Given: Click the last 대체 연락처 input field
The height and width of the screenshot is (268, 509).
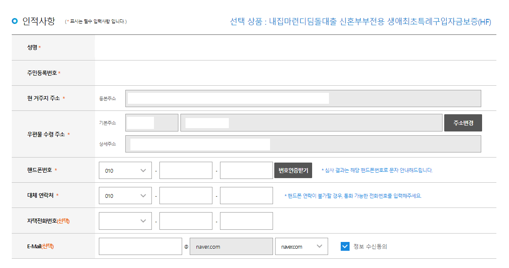Looking at the screenshot, I should [x=246, y=195].
